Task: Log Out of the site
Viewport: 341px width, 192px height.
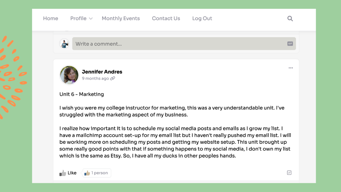Action: 202,18
